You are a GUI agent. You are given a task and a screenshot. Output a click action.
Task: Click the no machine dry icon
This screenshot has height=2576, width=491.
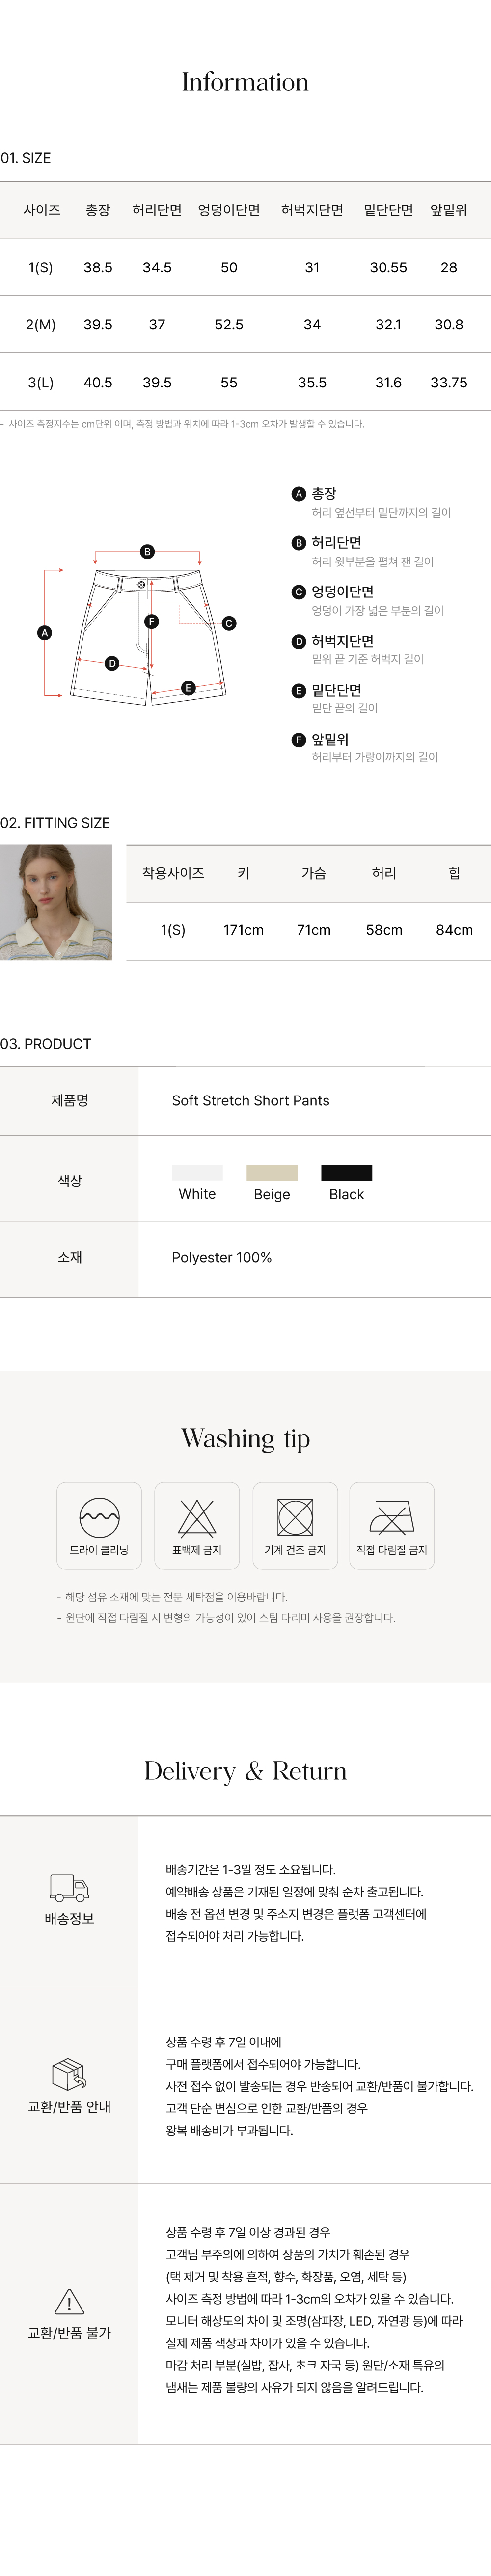[x=295, y=1516]
